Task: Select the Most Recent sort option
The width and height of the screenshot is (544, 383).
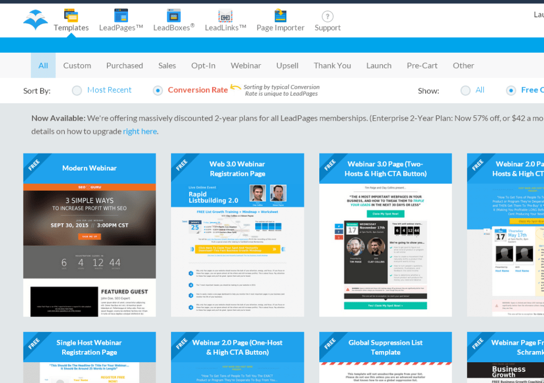Action: click(x=77, y=90)
